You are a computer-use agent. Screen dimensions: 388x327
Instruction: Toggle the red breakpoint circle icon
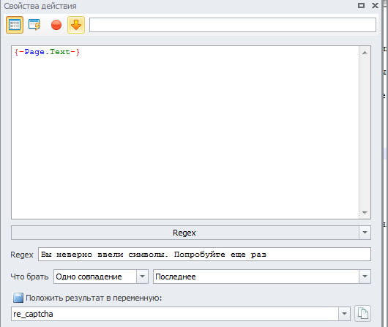(x=56, y=25)
